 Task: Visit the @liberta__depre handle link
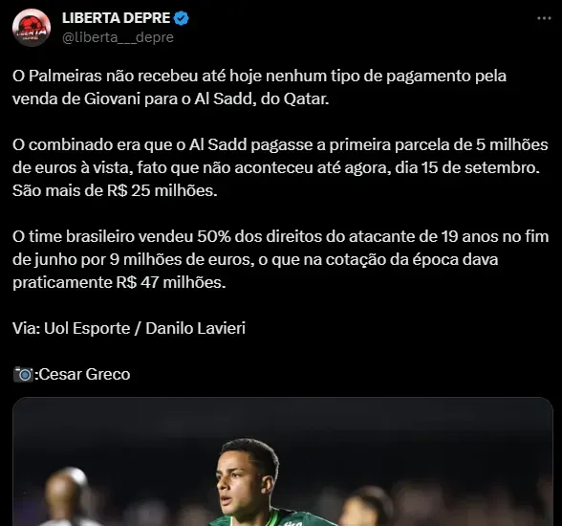[118, 37]
